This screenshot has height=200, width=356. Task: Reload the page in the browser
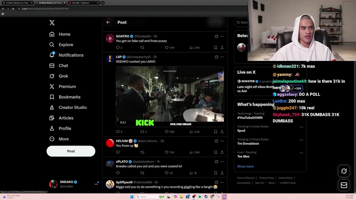click(x=13, y=9)
